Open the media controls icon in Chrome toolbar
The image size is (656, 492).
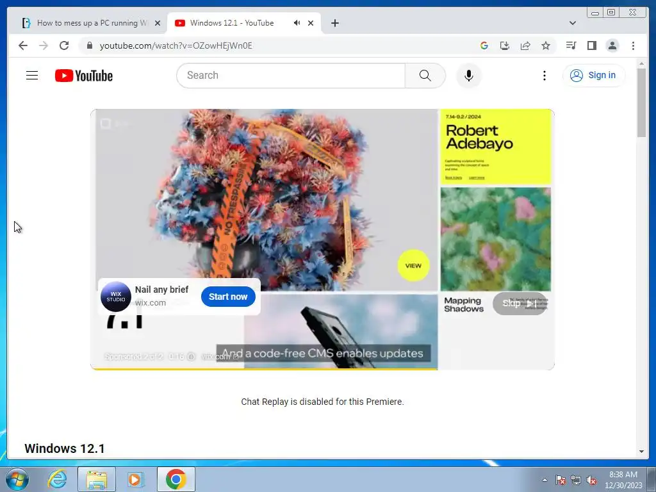click(571, 45)
